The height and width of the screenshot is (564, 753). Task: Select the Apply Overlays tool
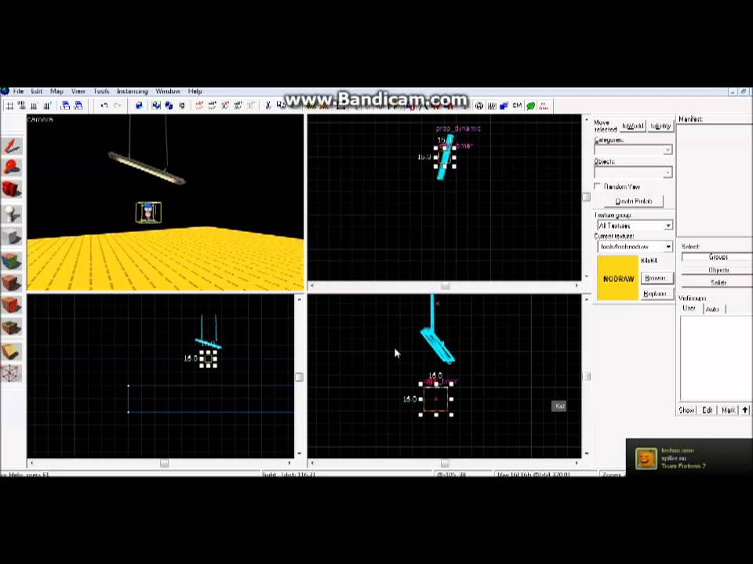coord(13,327)
